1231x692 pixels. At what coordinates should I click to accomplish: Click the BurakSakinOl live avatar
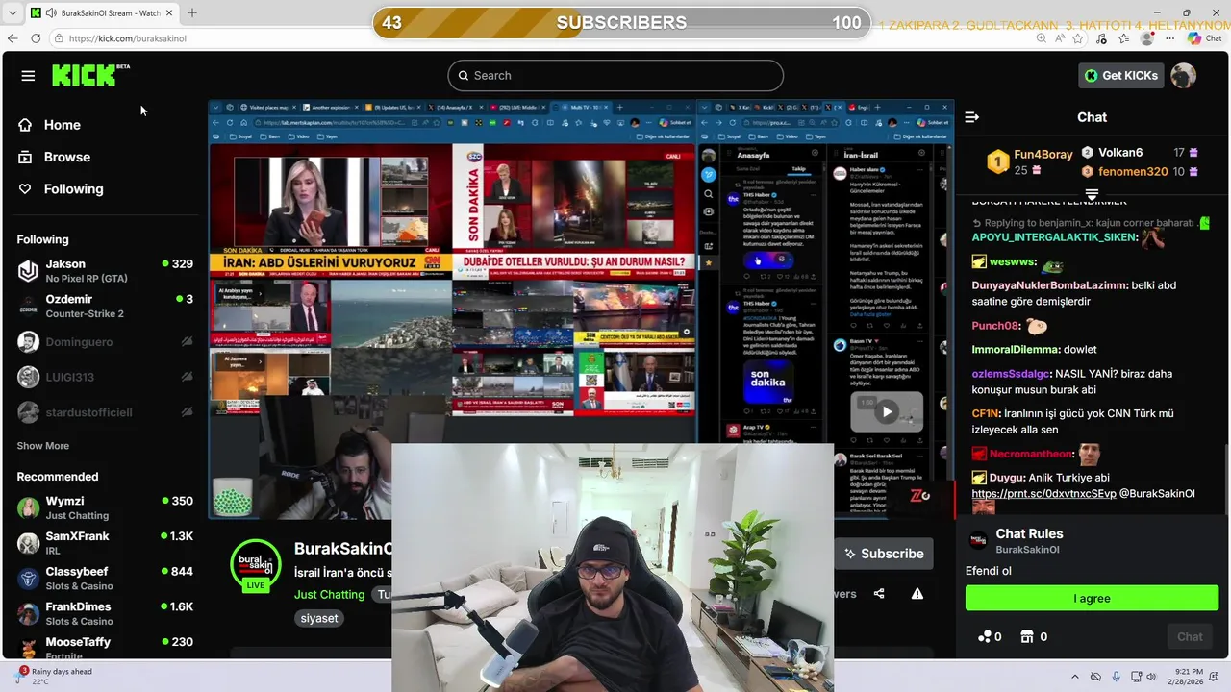(x=255, y=565)
